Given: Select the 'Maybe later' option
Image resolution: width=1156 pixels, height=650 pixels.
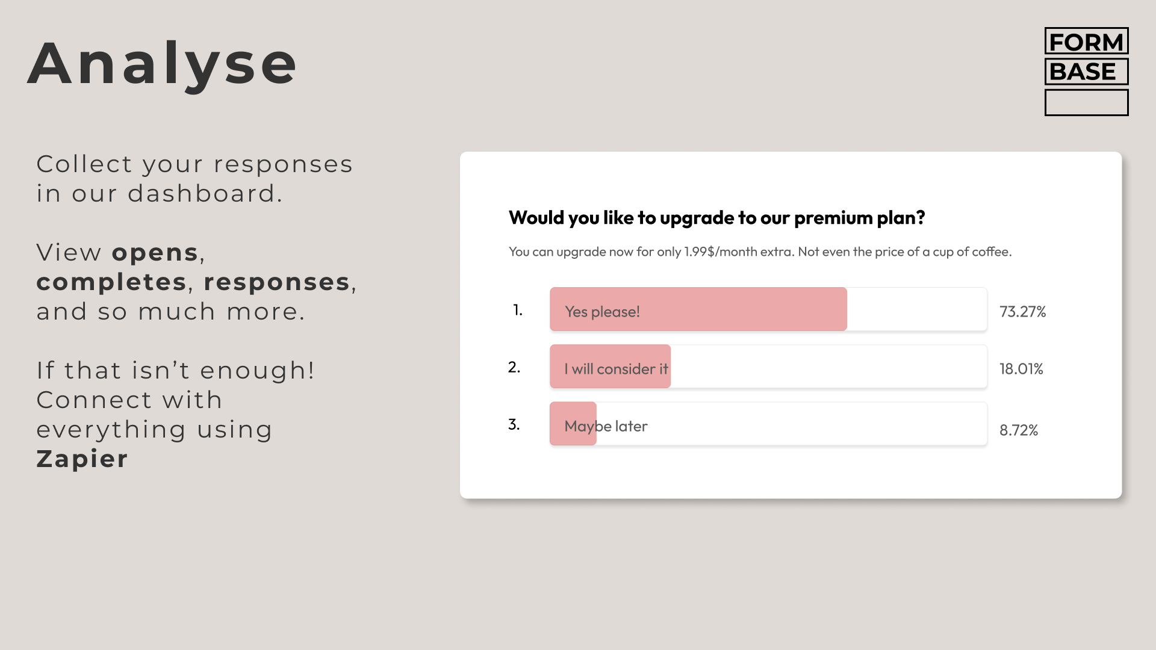Looking at the screenshot, I should [768, 424].
